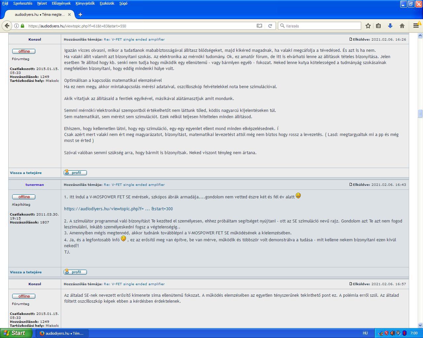Open the Súgó menu

[x=123, y=3]
